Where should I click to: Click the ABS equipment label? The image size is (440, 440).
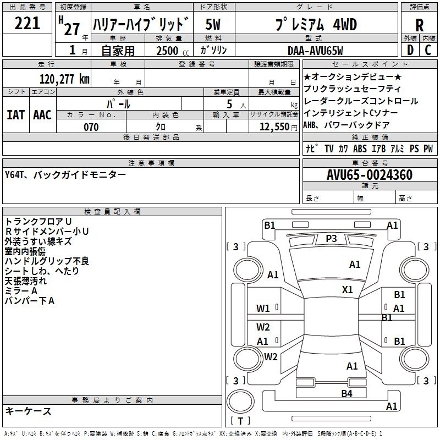pyautogui.click(x=360, y=148)
